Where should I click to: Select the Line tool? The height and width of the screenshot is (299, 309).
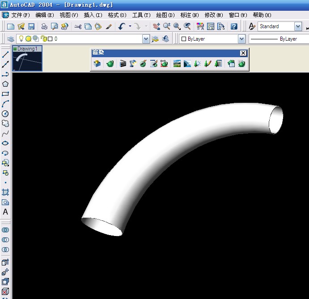coord(5,55)
